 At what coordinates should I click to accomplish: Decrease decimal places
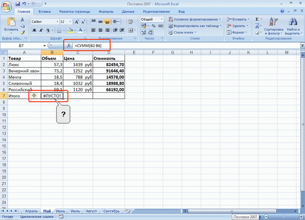coord(151,33)
